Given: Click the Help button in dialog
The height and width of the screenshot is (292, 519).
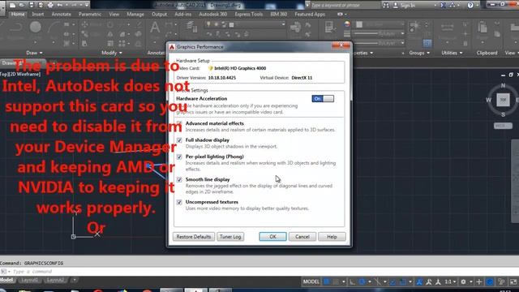Looking at the screenshot, I should (x=332, y=237).
